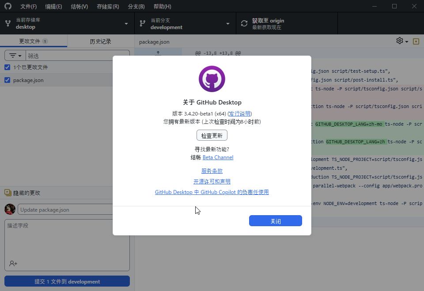Screen dimensions: 424x291
Task: Click the added GITHUB_DESKTOP_LANG=zh-mo diff line
Action: tap(367, 124)
